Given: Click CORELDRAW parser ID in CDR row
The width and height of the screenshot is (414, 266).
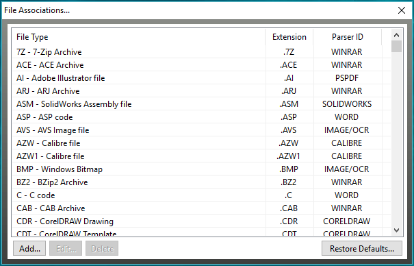Looking at the screenshot, I should (347, 221).
